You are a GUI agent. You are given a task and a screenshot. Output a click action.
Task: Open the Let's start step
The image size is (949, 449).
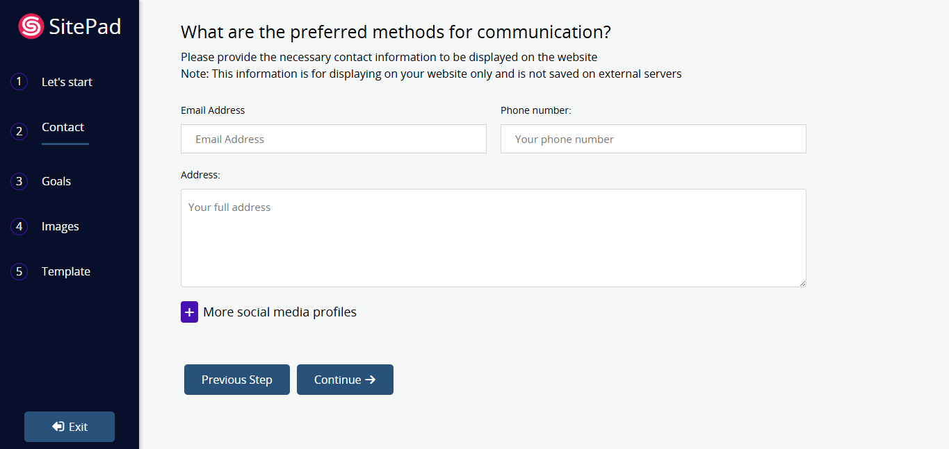pos(67,82)
